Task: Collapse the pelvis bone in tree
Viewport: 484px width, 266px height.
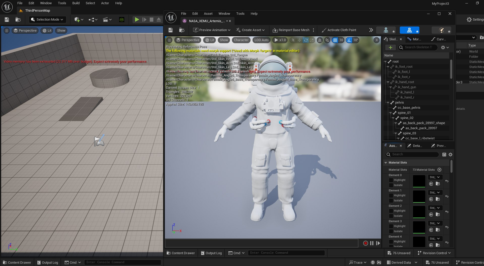Action: 388,103
